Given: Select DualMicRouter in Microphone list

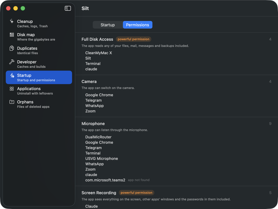Looking at the screenshot, I should point(98,137).
